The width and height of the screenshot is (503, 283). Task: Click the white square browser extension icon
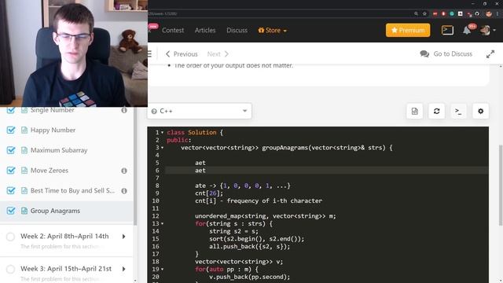pyautogui.click(x=461, y=14)
